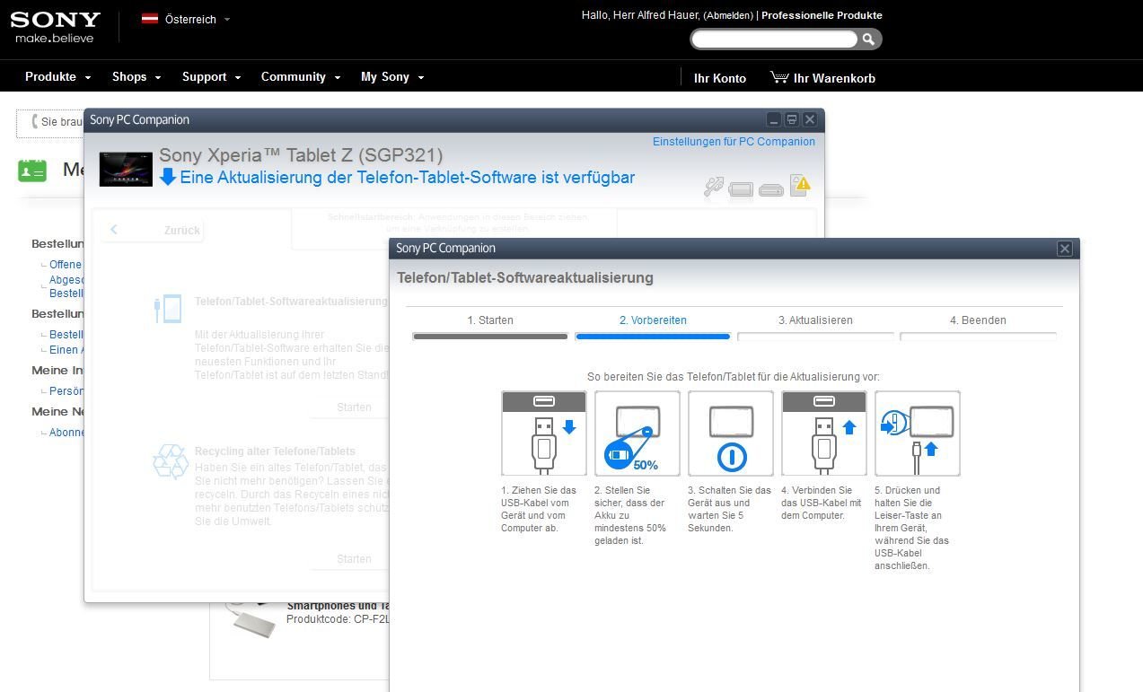Viewport: 1143px width, 692px height.
Task: Click into the Sony website search field
Action: pos(775,39)
